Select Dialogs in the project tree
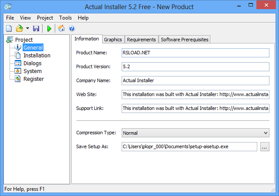 pyautogui.click(x=33, y=63)
